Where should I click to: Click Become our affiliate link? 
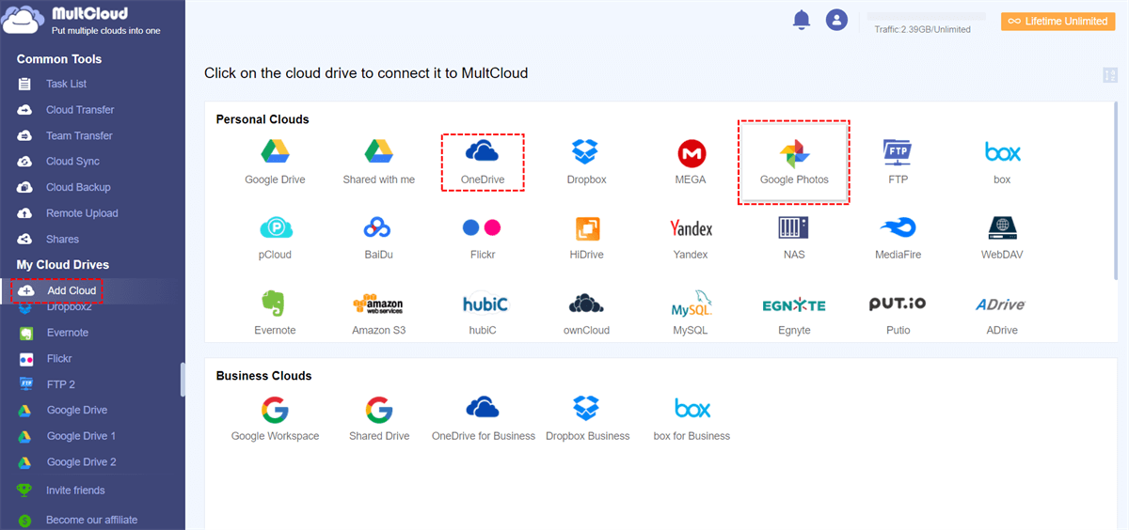91,520
